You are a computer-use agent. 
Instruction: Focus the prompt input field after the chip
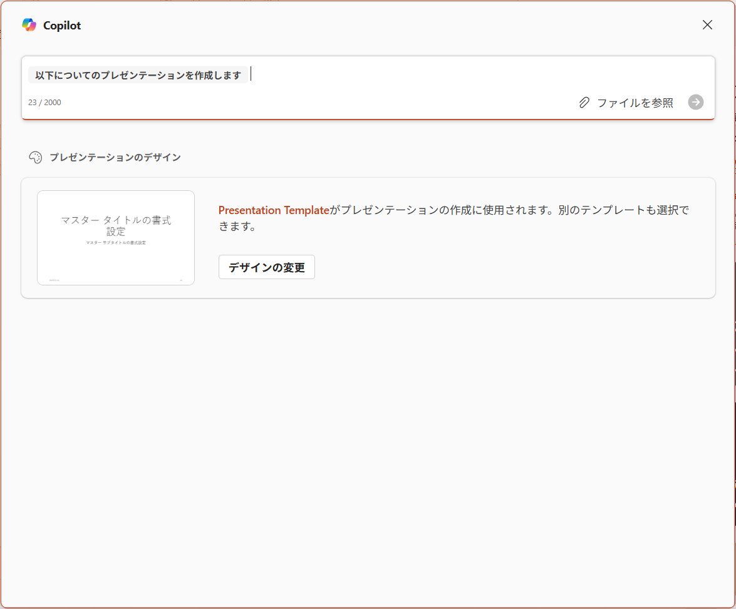[479, 74]
